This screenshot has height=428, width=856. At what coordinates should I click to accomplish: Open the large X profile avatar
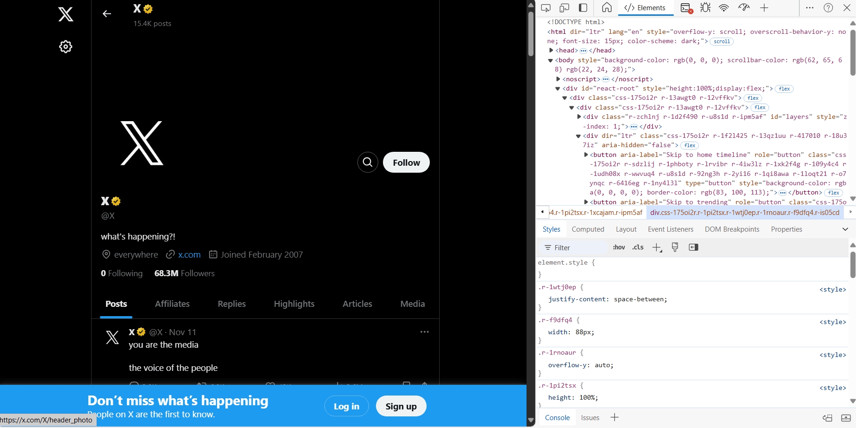coord(142,143)
